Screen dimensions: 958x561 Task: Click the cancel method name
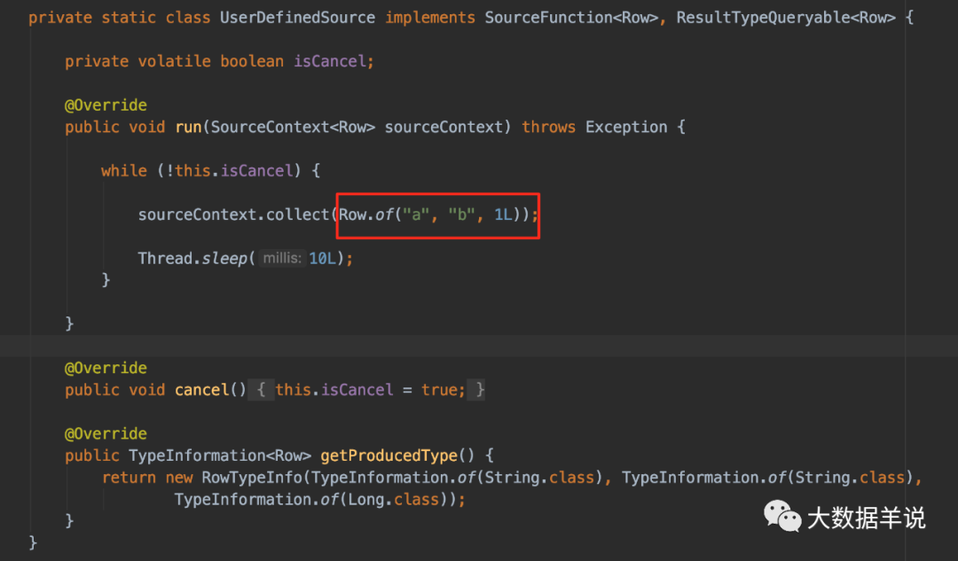201,390
